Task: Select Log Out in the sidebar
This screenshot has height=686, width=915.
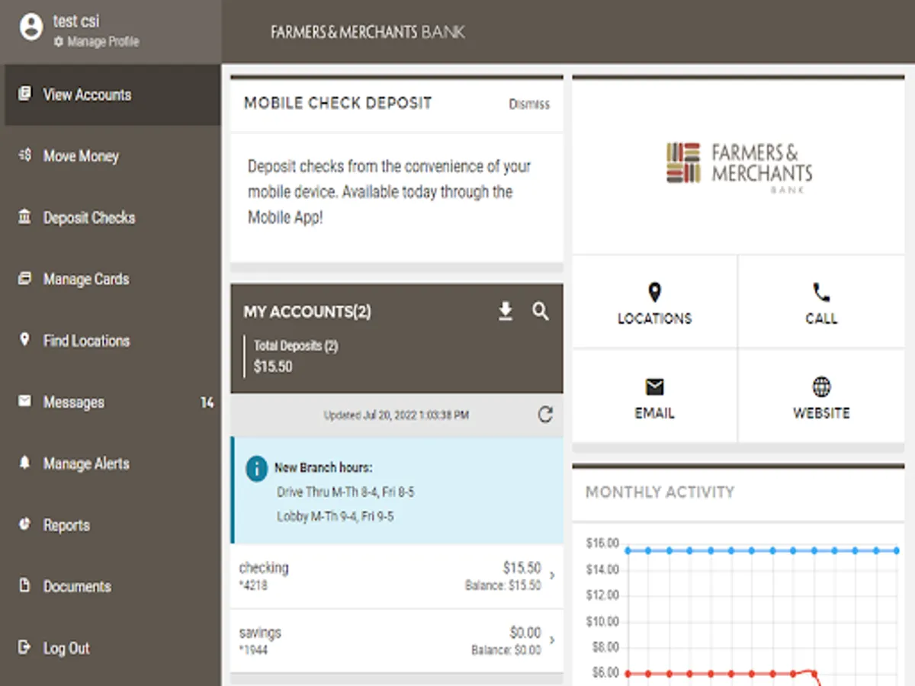Action: [x=112, y=648]
